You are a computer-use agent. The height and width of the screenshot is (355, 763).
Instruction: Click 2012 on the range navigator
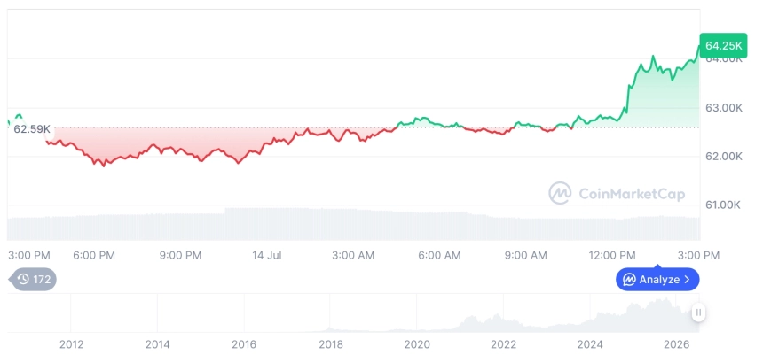tap(71, 344)
